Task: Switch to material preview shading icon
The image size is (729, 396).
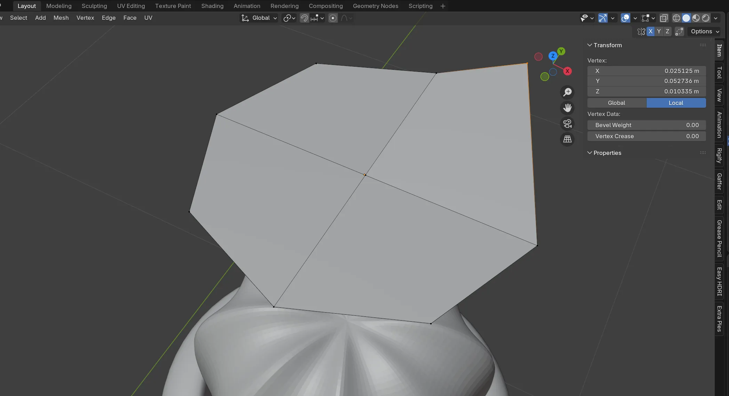Action: click(x=696, y=18)
